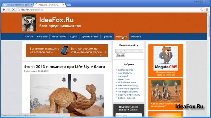Open the 'Лучшие статьи' menu item
The image size is (211, 118).
90,37
